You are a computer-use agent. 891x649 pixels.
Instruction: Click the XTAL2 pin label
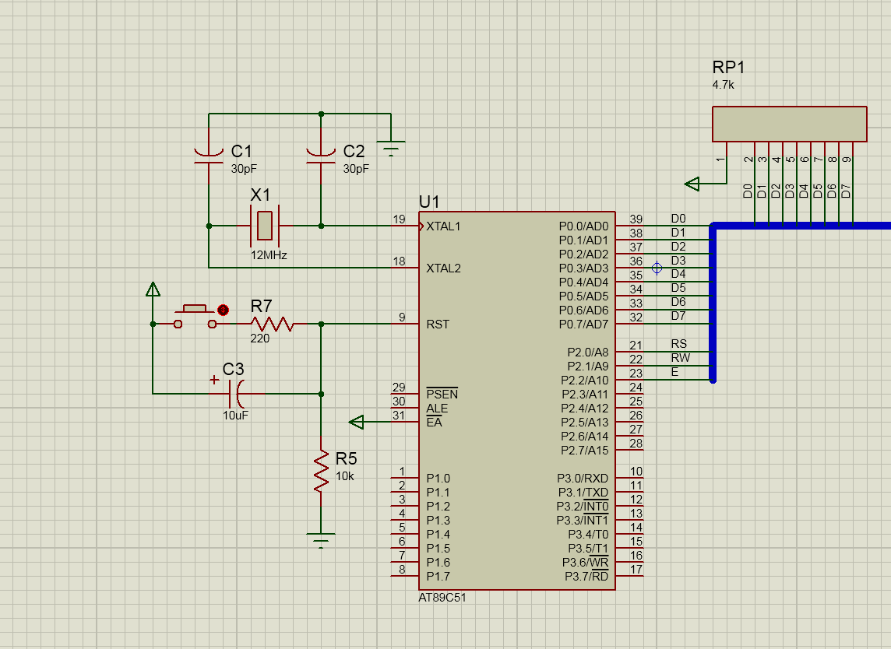[x=443, y=268]
